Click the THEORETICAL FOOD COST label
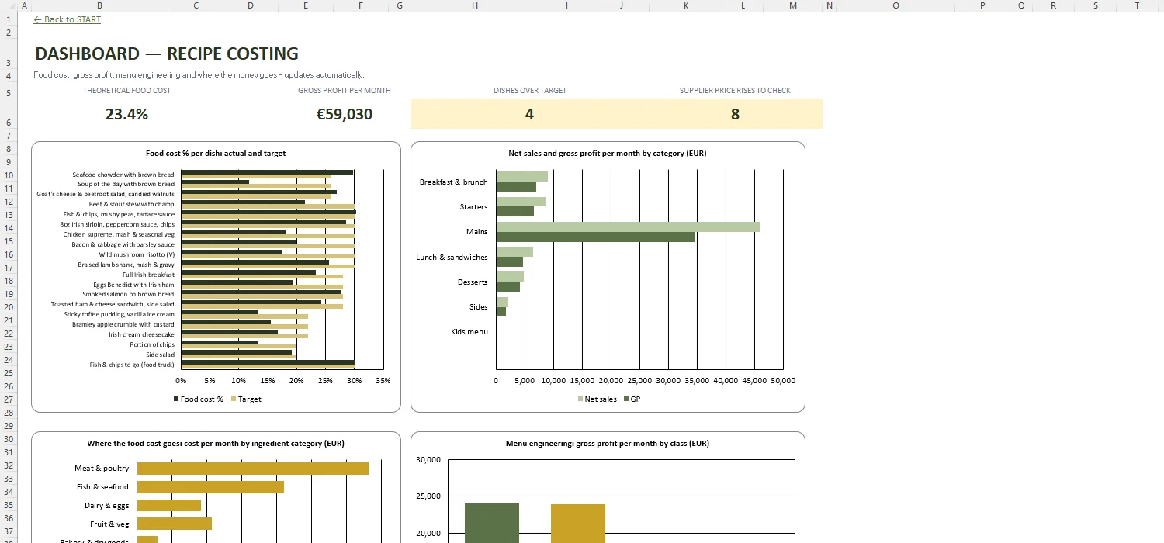 coord(127,91)
